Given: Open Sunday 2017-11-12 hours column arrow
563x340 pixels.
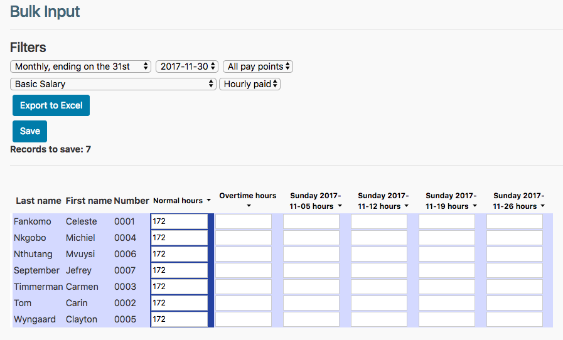Looking at the screenshot, I should click(x=407, y=206).
